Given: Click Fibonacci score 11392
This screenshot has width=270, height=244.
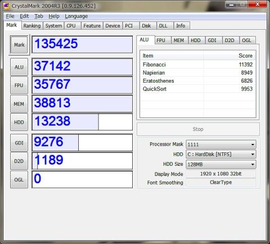Looking at the screenshot, I should [246, 65].
